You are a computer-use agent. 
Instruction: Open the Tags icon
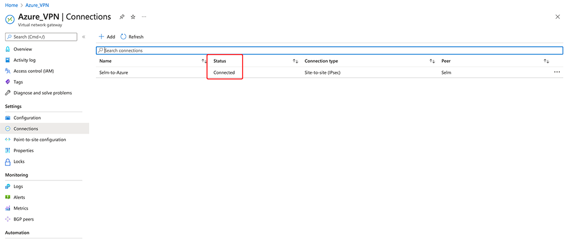click(8, 82)
